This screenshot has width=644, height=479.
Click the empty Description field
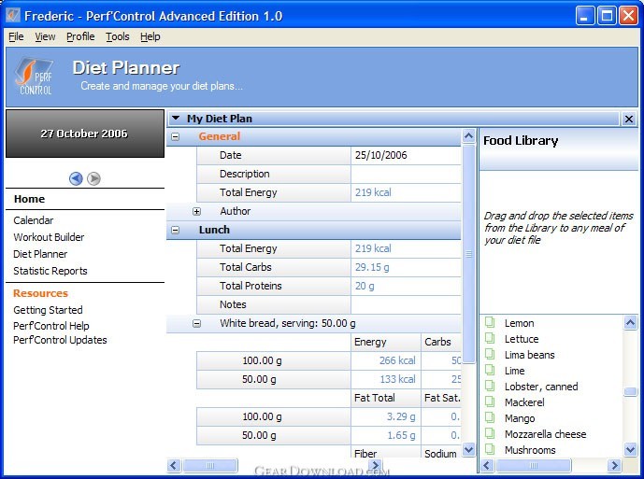(406, 174)
